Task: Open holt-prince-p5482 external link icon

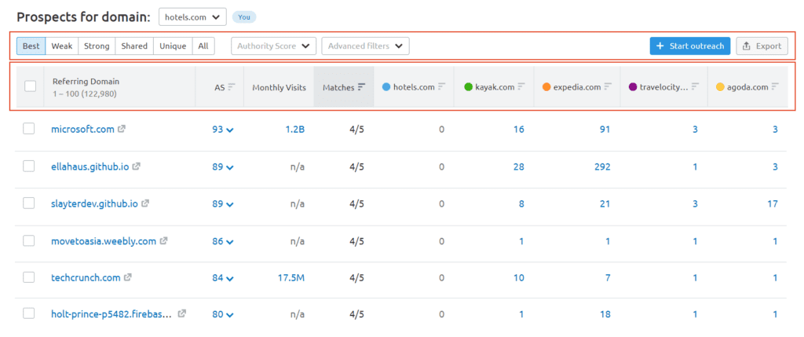Action: click(x=181, y=314)
